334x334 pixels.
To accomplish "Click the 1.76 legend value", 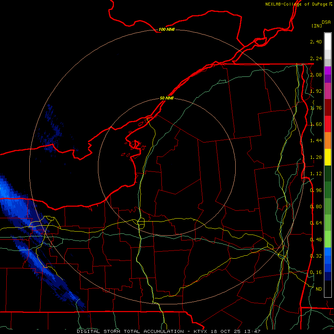I will pyautogui.click(x=316, y=108).
